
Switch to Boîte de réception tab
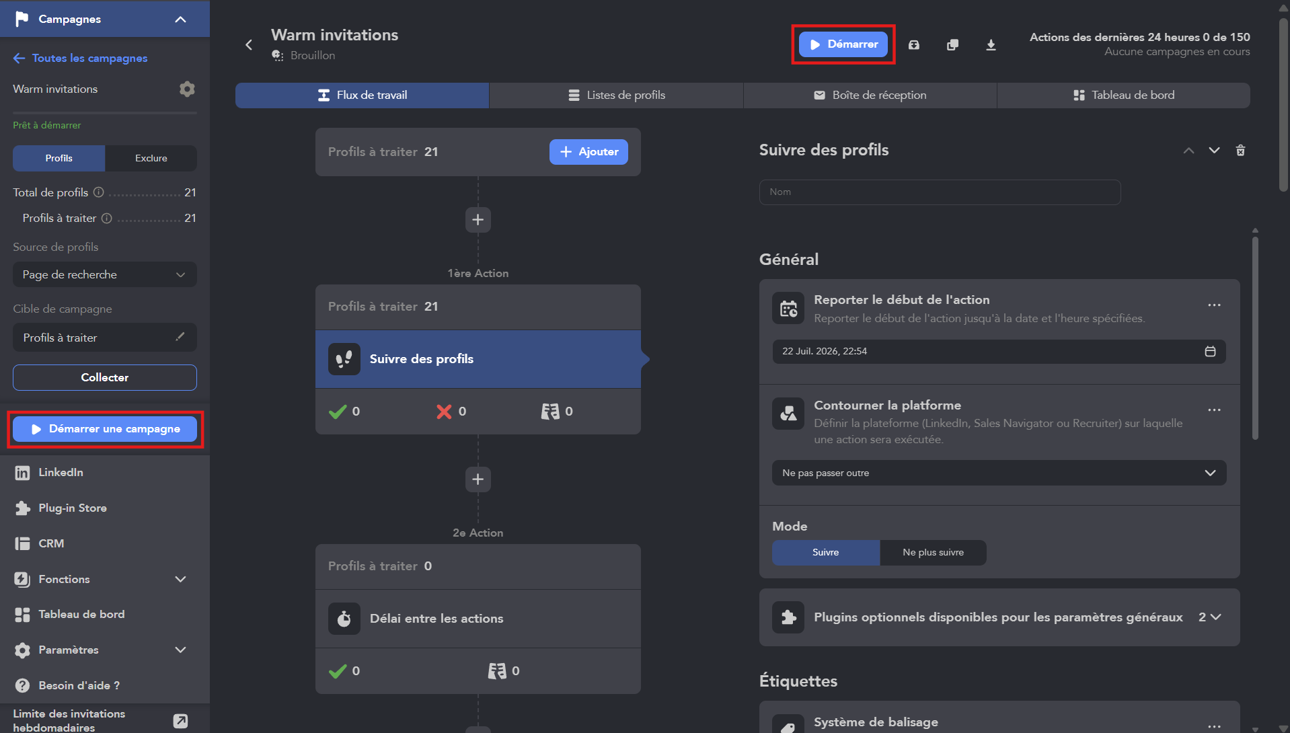870,95
